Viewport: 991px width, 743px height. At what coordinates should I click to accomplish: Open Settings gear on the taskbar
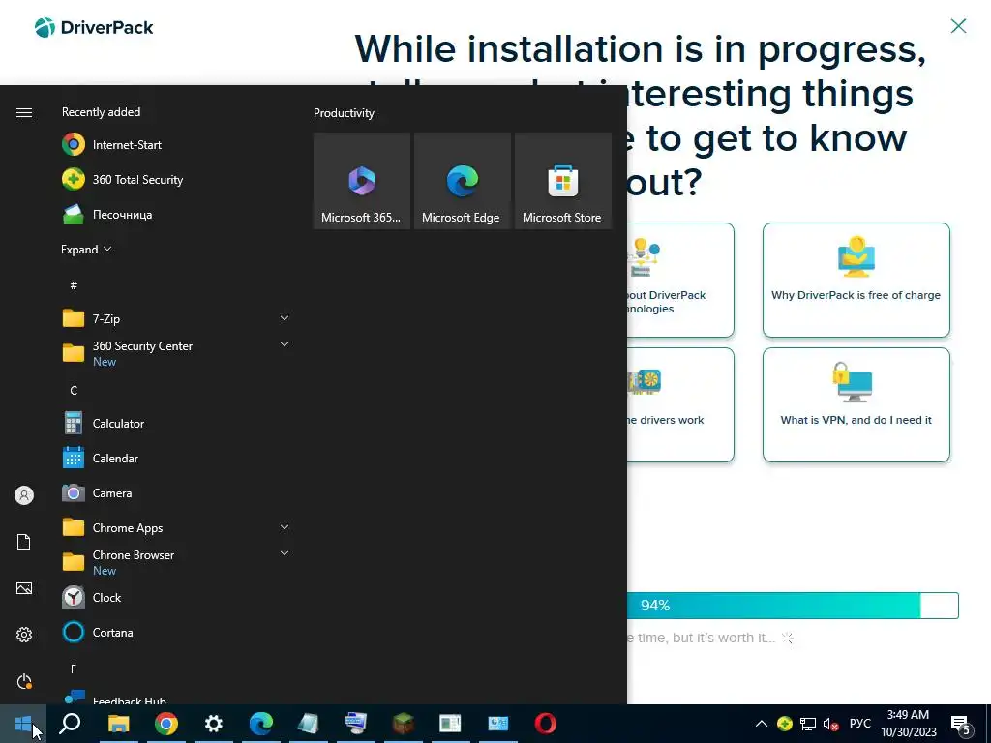[214, 724]
